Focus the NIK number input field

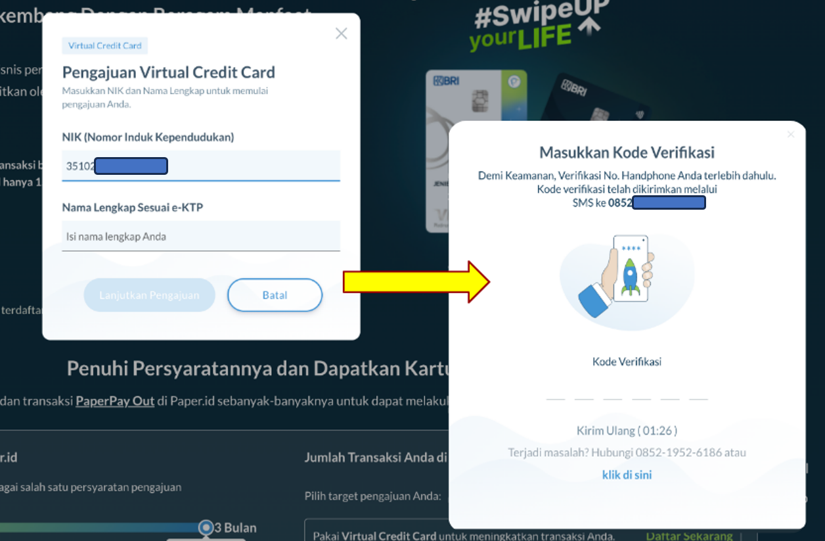(x=201, y=166)
